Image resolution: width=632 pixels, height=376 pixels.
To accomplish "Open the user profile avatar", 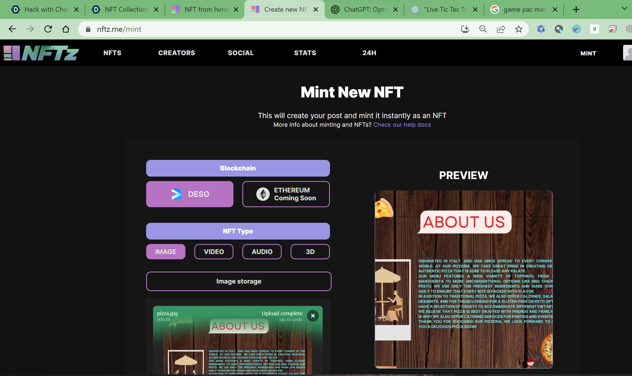I will [x=628, y=53].
